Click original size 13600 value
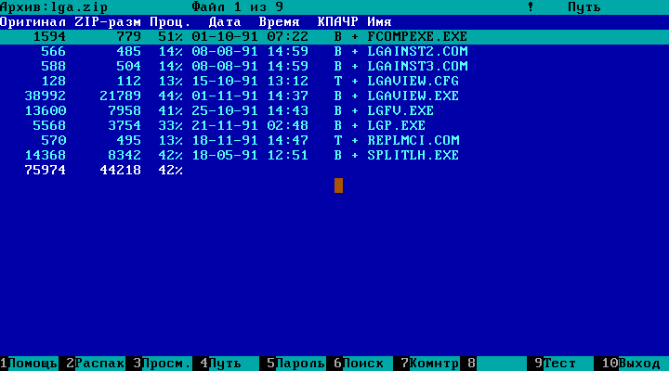This screenshot has height=371, width=669. tap(46, 110)
